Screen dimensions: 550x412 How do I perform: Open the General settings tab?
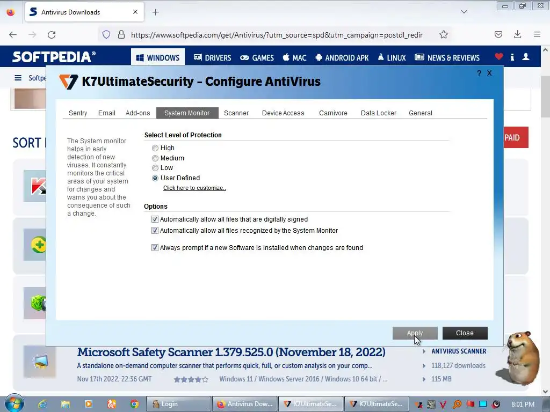420,113
